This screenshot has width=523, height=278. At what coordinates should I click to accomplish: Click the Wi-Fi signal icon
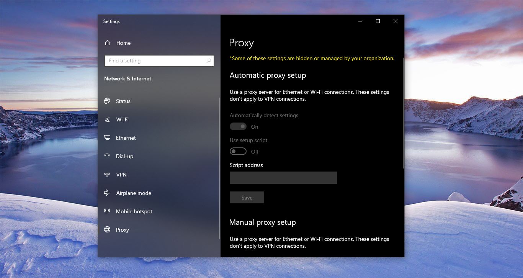(x=108, y=119)
